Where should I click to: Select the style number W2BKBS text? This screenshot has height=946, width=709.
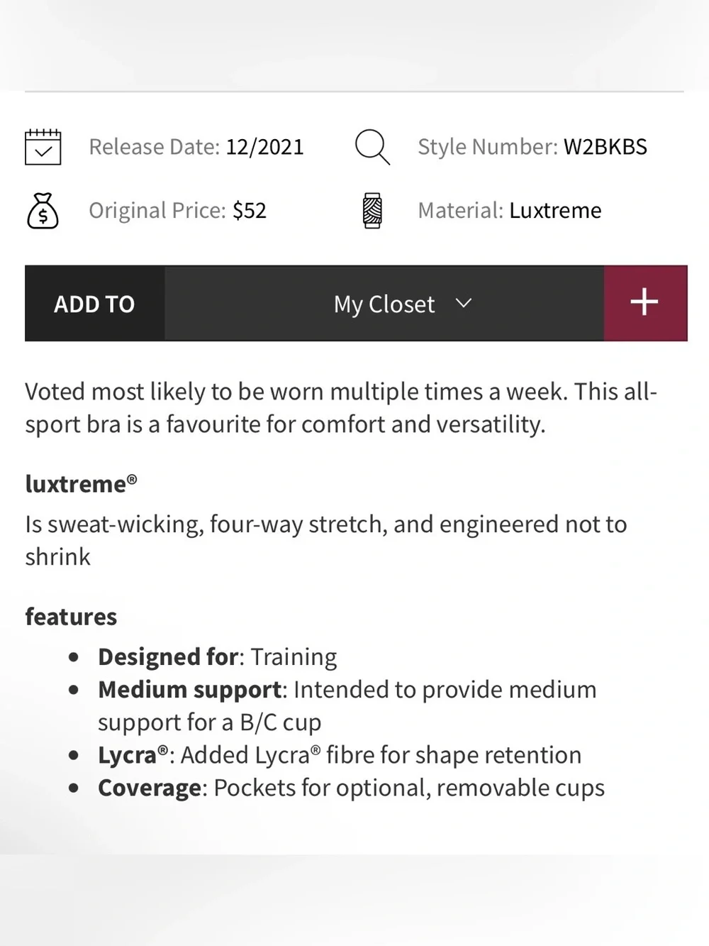point(605,147)
